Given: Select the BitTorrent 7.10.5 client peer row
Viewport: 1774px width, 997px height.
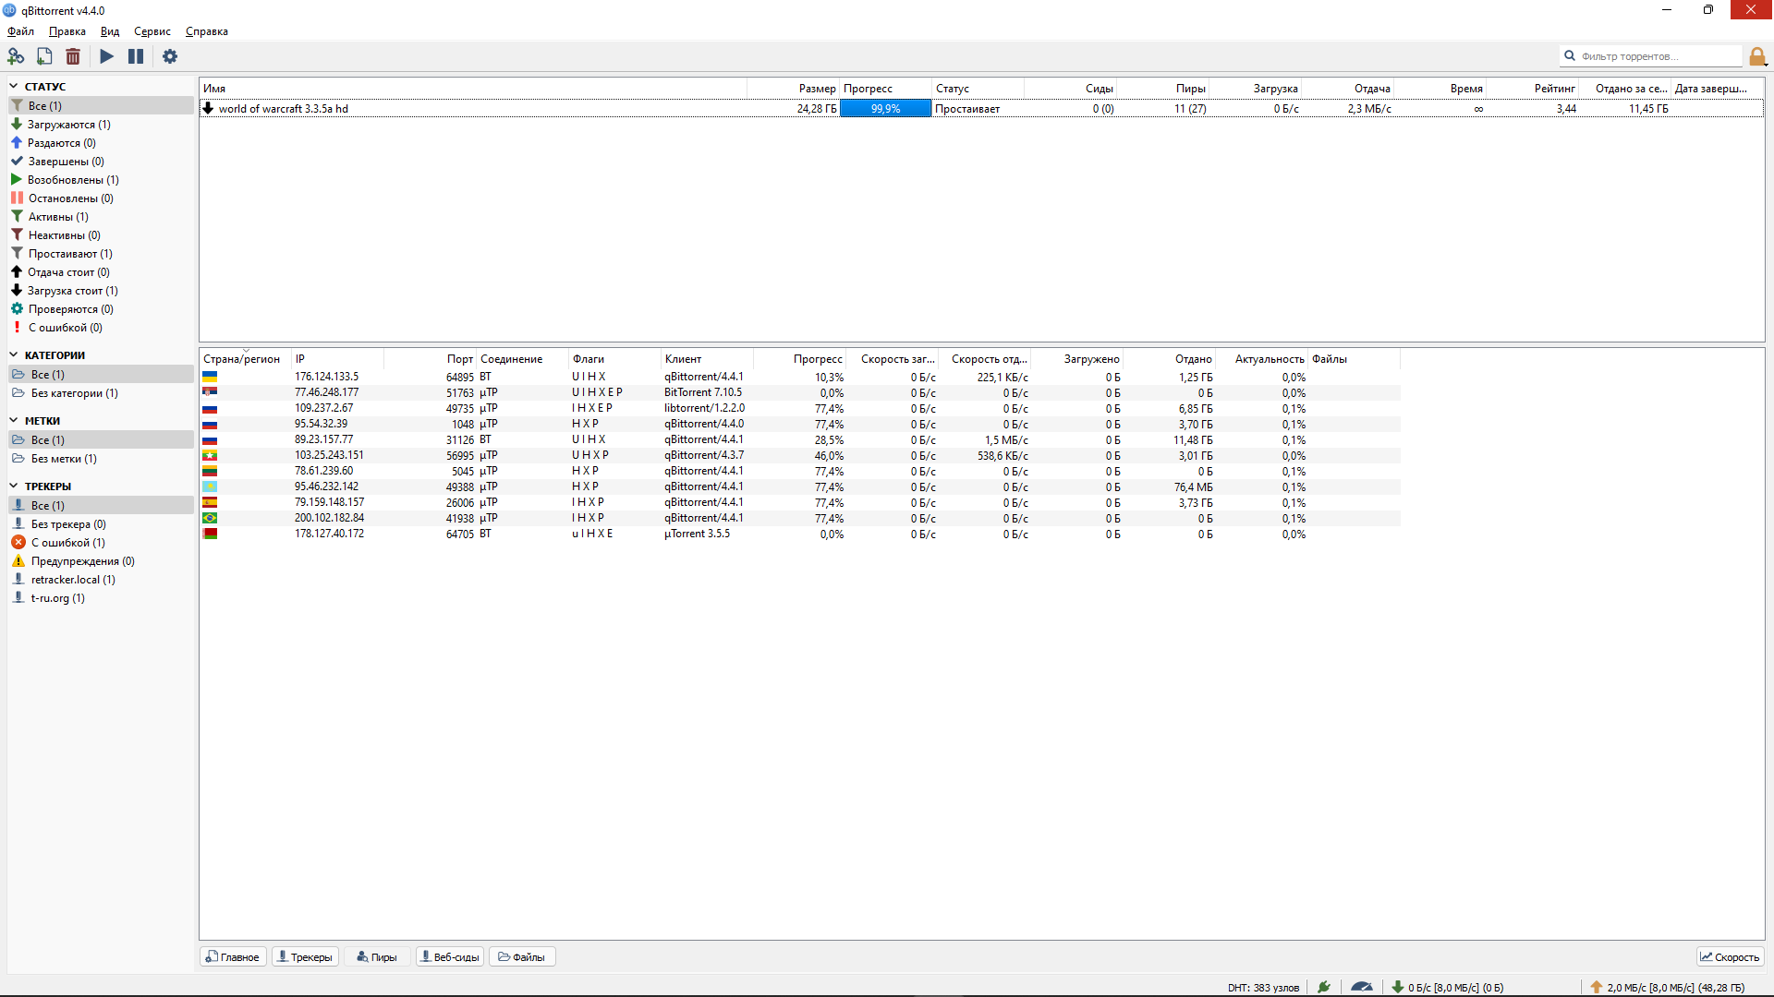Looking at the screenshot, I should tap(800, 392).
